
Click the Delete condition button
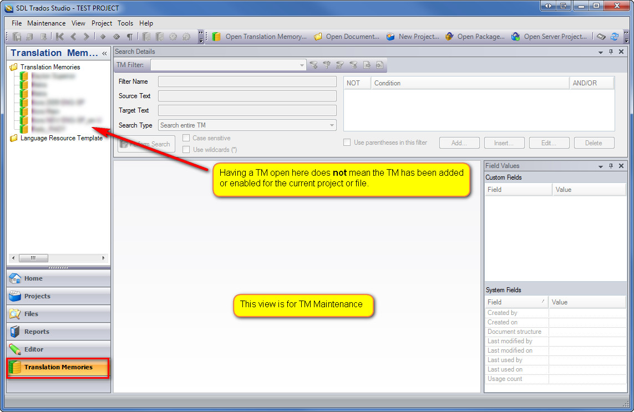(x=594, y=143)
